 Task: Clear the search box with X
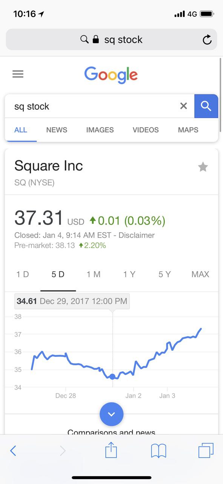(x=183, y=106)
